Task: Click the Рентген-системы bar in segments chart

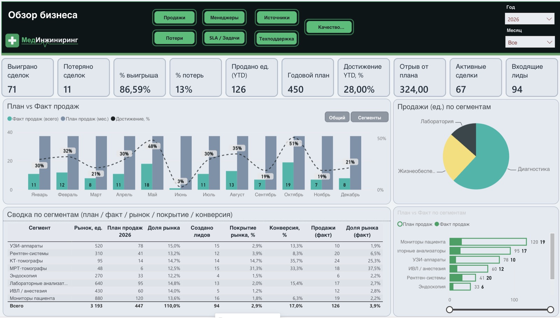Action: pyautogui.click(x=463, y=278)
